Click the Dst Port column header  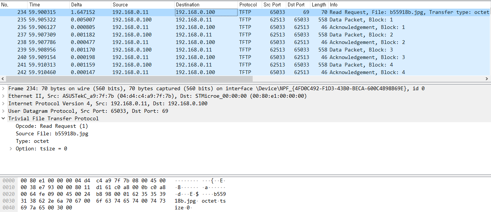tap(298, 5)
